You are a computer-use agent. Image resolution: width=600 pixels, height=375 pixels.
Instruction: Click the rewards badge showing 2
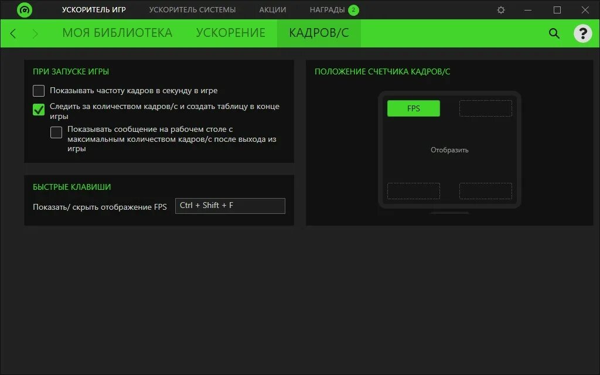[x=353, y=10]
